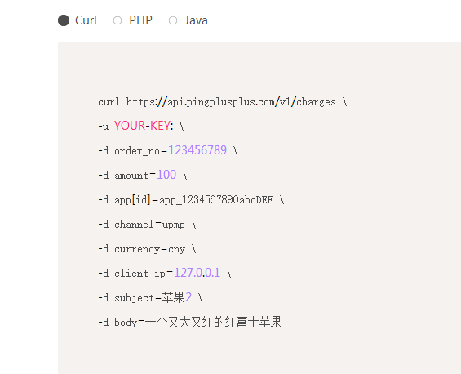Click the channel=upmp parameter line
461x374 pixels.
click(147, 225)
